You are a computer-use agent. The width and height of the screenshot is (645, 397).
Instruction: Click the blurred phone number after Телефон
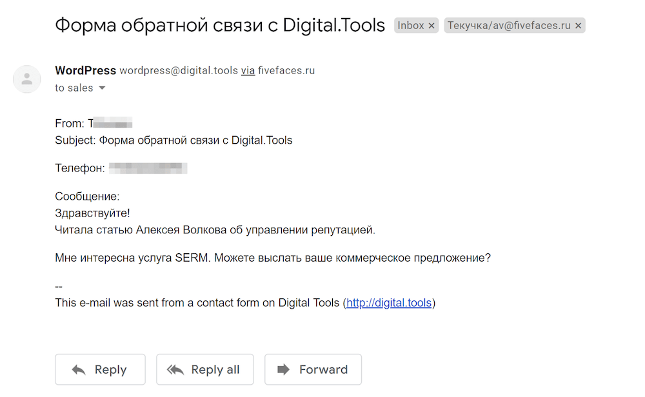point(148,168)
